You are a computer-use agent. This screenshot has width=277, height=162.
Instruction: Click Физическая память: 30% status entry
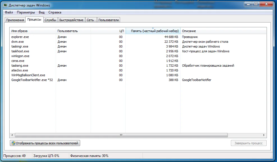89,156
